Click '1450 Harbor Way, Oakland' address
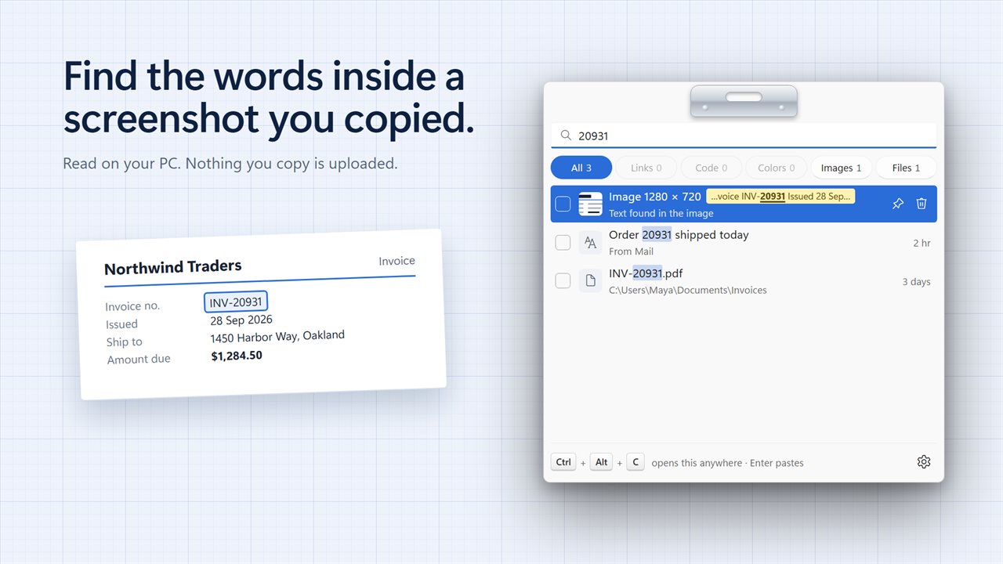1003x564 pixels. 277,337
